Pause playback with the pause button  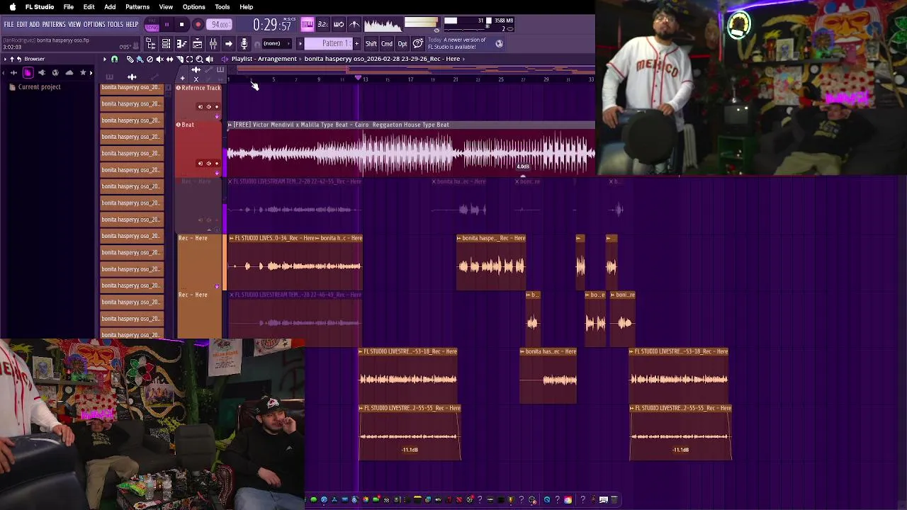[167, 25]
